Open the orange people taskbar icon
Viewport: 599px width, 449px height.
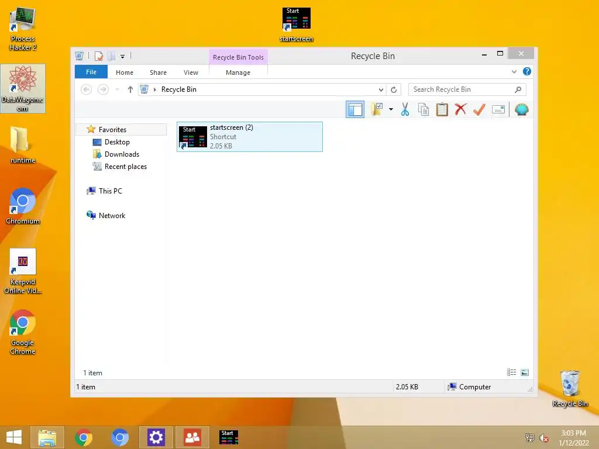pos(192,437)
